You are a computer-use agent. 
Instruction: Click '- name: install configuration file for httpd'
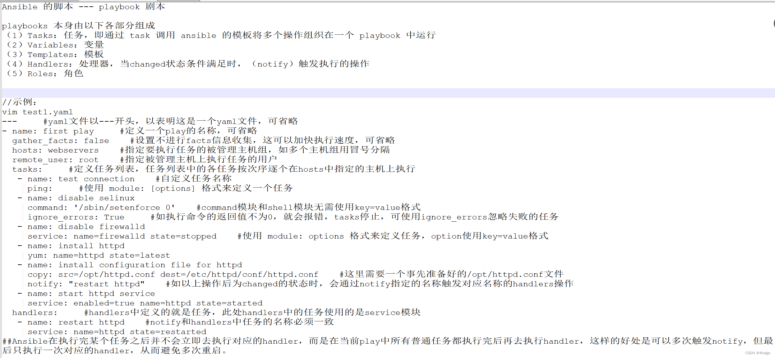[x=130, y=265]
